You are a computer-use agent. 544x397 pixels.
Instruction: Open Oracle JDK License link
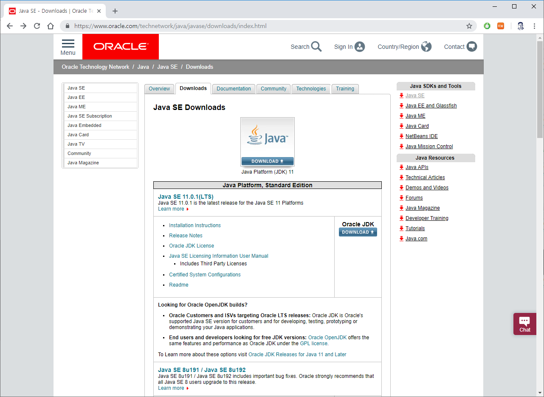pos(192,246)
